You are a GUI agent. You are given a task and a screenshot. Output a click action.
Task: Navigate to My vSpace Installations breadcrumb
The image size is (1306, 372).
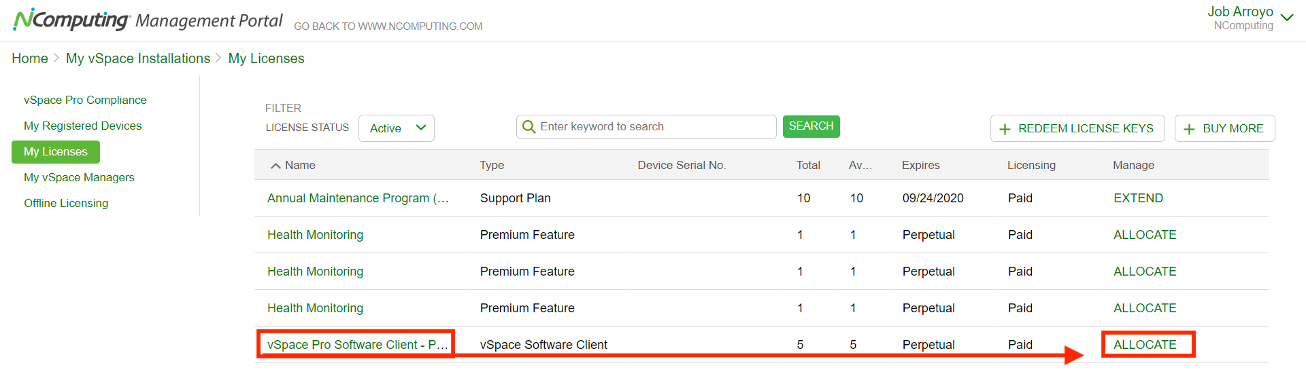tap(138, 58)
